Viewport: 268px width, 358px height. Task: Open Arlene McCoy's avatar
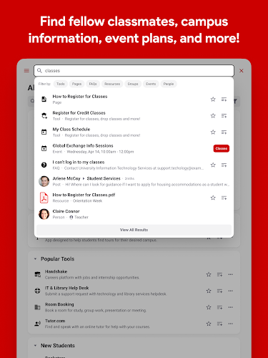pyautogui.click(x=44, y=181)
